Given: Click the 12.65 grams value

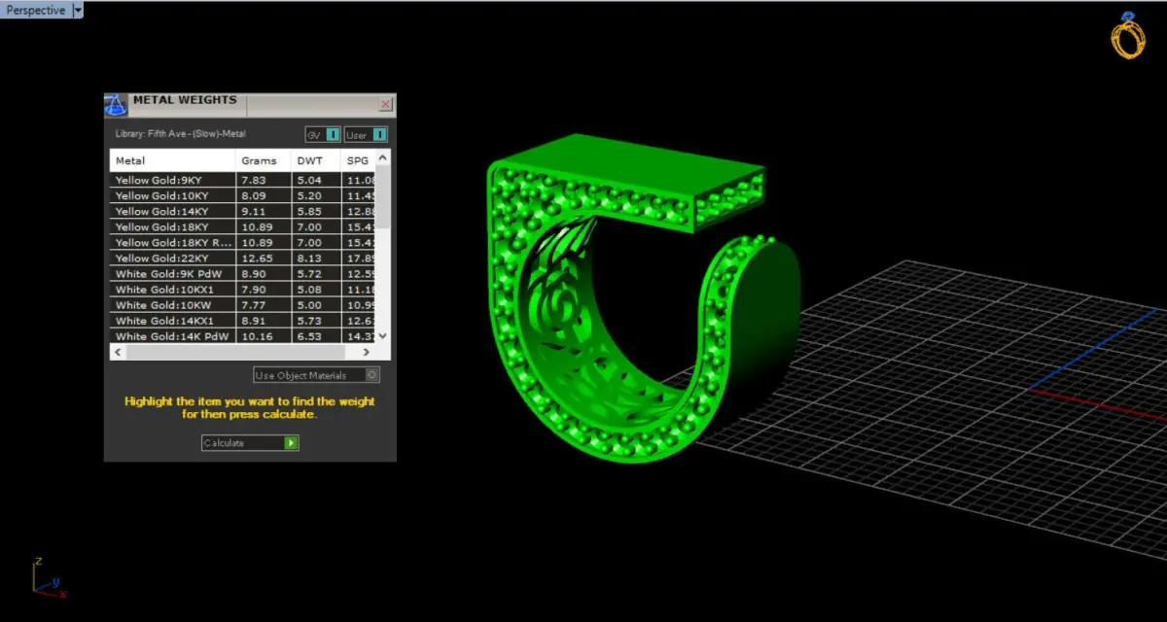Looking at the screenshot, I should click(x=256, y=258).
